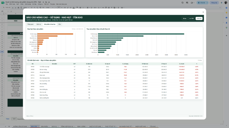
Task: Open the Chèn menu
Action: click(22, 4)
